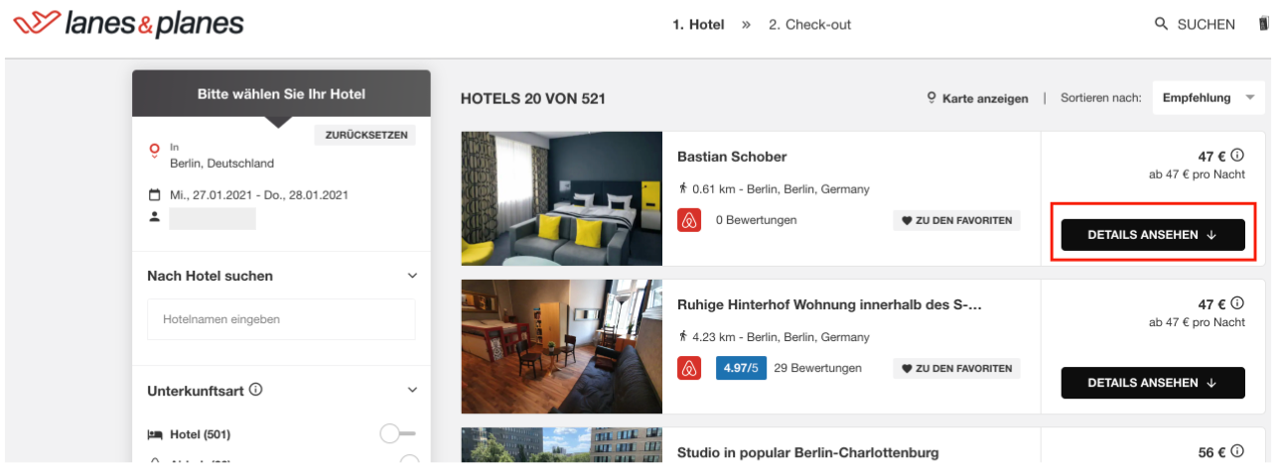Screen dimensions: 1281x472
Task: Toggle the Hotel (501) filter switch
Action: [398, 433]
